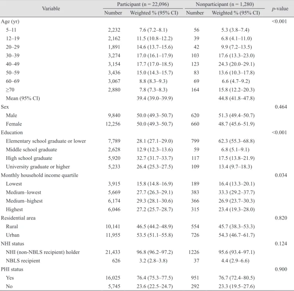Click 'Mean (95% CI)' row label
The height and width of the screenshot is (291, 294).
click(23, 98)
